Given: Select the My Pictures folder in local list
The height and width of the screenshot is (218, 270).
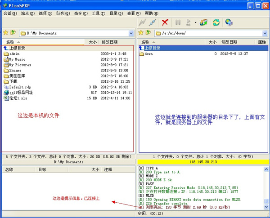Looking at the screenshot, I should point(20,65).
